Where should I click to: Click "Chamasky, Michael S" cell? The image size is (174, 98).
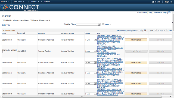[x=9, y=51]
